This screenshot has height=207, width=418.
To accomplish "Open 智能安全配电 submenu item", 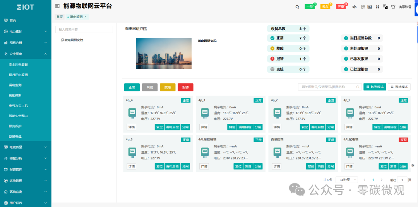I will pyautogui.click(x=26, y=116).
